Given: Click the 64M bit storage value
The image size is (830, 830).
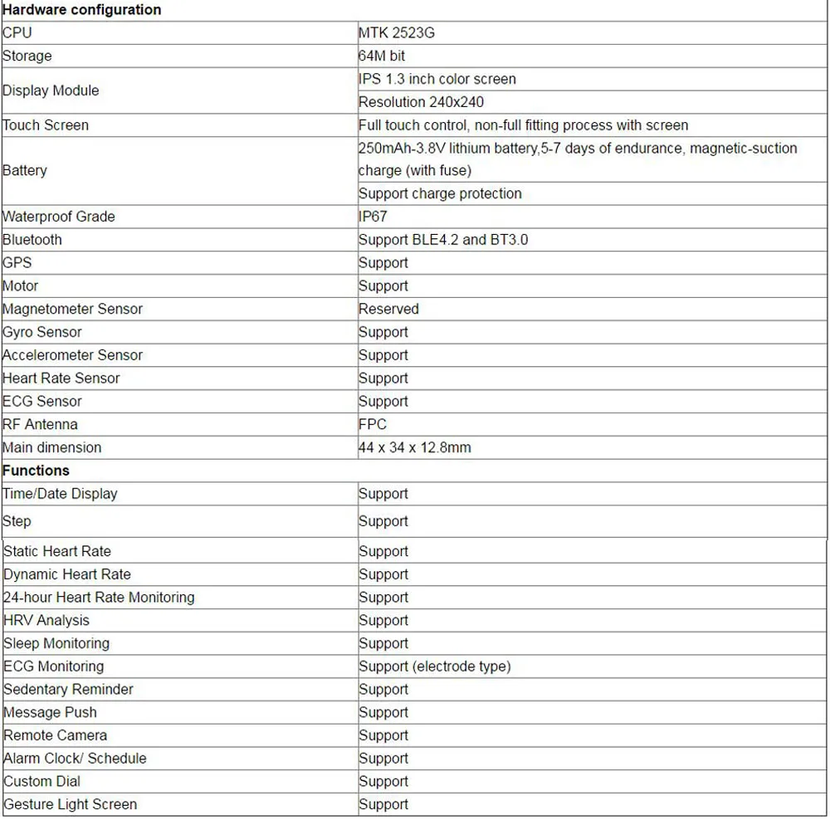Looking at the screenshot, I should coord(382,56).
